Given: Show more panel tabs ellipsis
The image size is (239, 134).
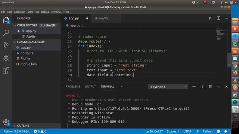Looking at the screenshot, I should point(123,87).
